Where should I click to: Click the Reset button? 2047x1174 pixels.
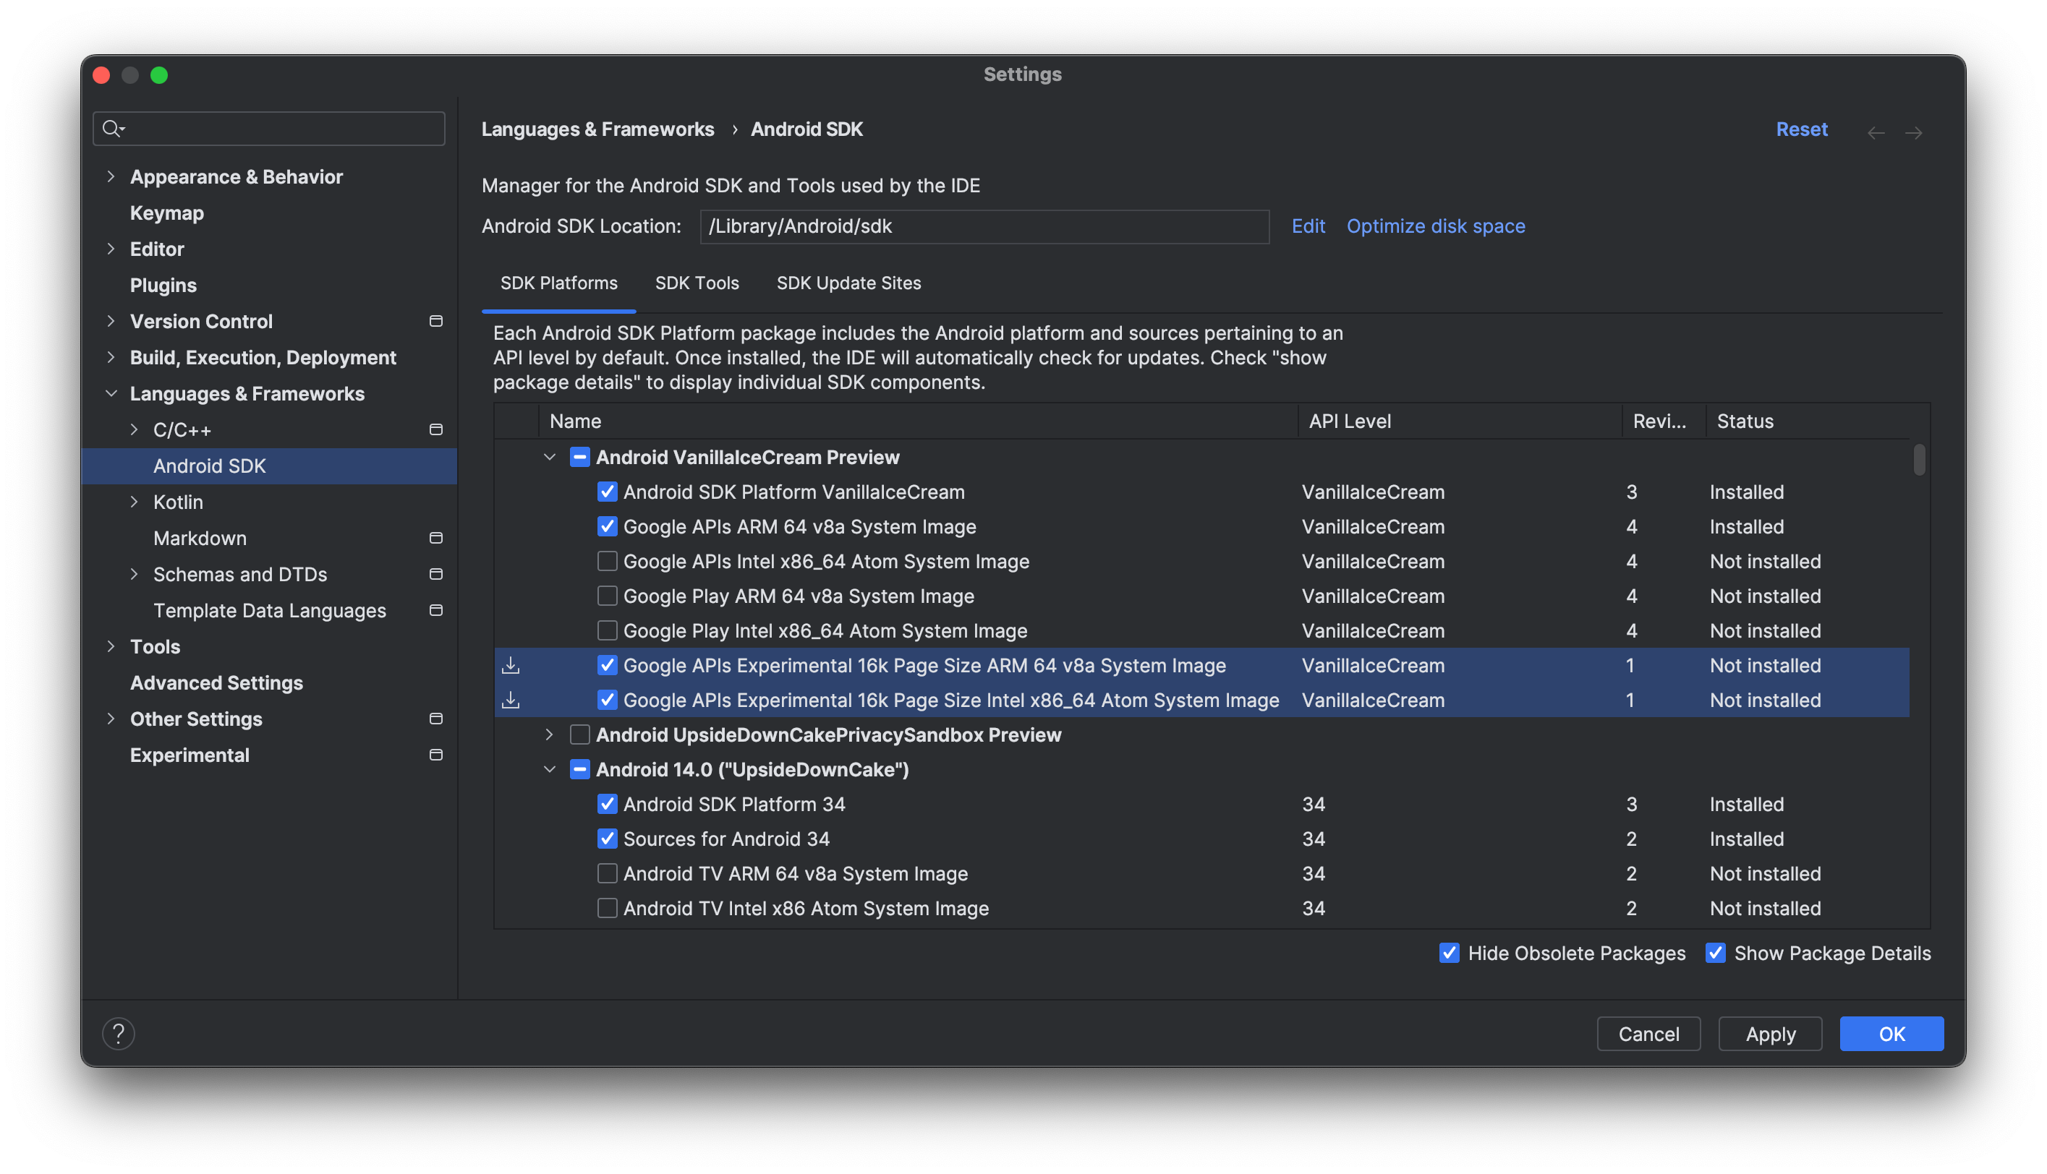(1801, 128)
